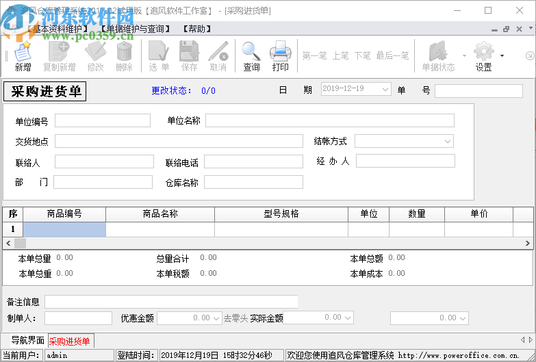Click the 设置 (Settings) gear icon
Viewport: 536px width, 362px height.
[484, 56]
